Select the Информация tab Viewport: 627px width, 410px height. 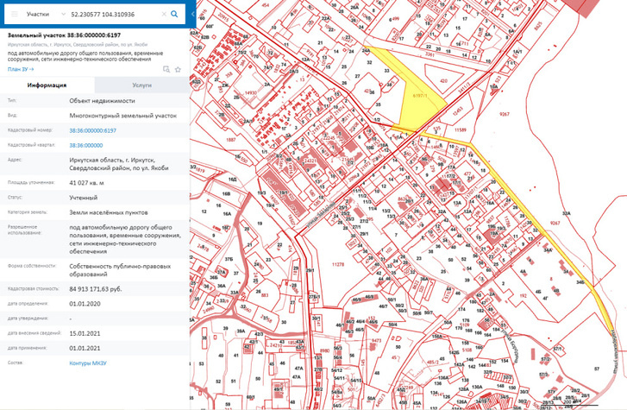click(x=47, y=85)
